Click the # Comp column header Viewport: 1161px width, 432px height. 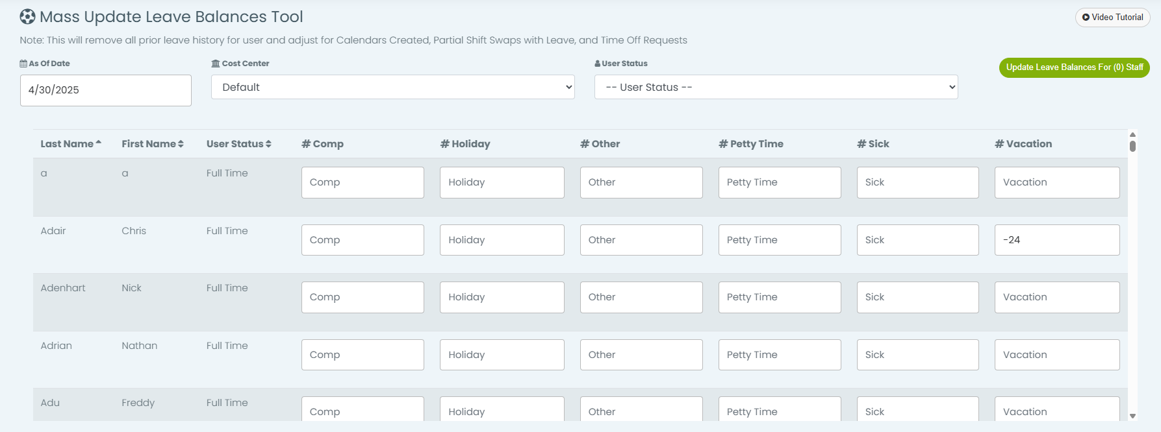[322, 144]
